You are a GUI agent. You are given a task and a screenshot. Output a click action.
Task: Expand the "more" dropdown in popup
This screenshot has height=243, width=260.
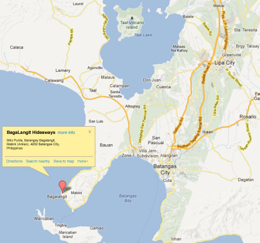[x=83, y=161]
